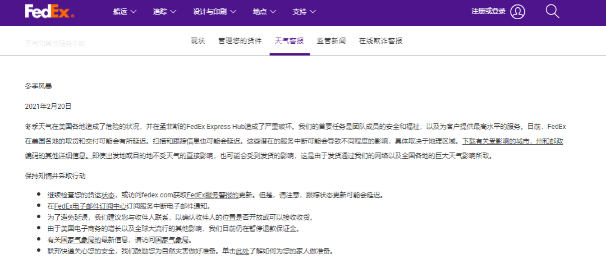Switch to the 监管新闻 tab

tap(331, 41)
